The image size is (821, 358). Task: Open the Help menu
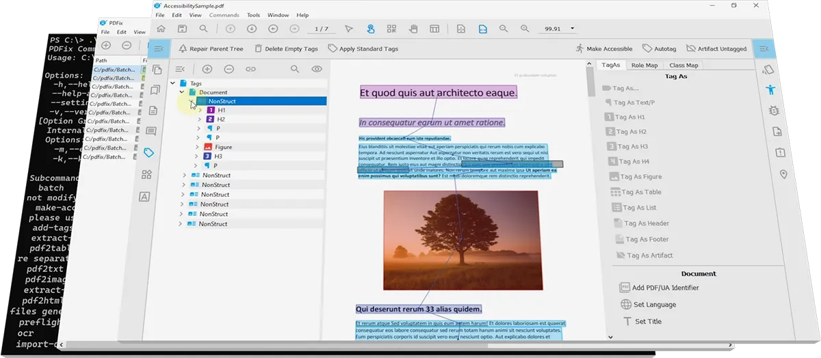click(x=303, y=14)
